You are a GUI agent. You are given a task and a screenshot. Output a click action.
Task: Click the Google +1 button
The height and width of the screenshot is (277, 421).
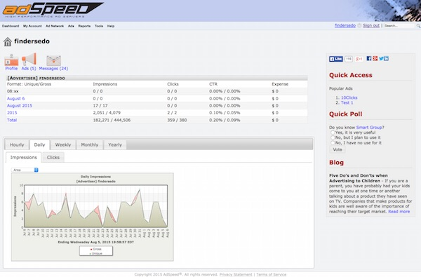click(x=359, y=59)
